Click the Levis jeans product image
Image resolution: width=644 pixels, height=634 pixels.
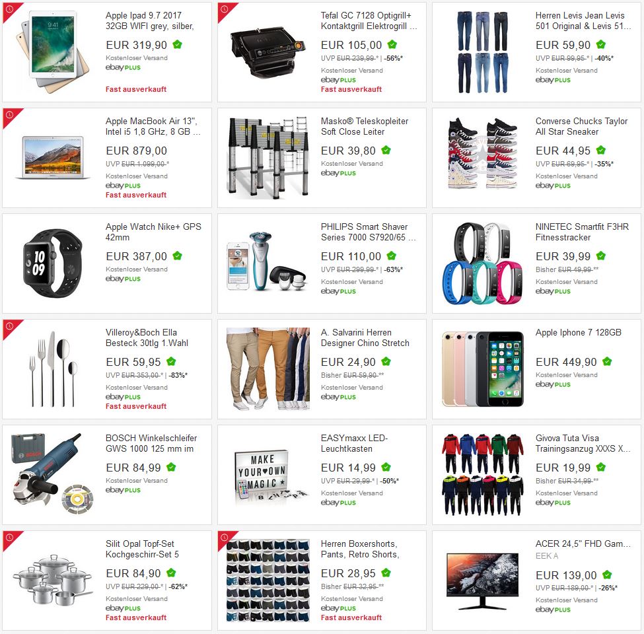click(483, 52)
